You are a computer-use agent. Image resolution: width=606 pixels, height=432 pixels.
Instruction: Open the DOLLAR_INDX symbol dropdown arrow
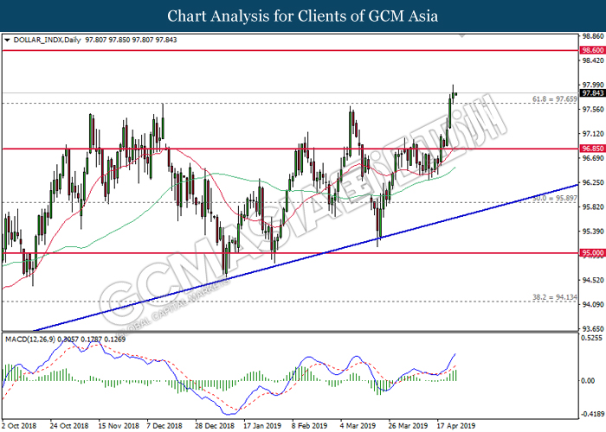tap(8, 40)
